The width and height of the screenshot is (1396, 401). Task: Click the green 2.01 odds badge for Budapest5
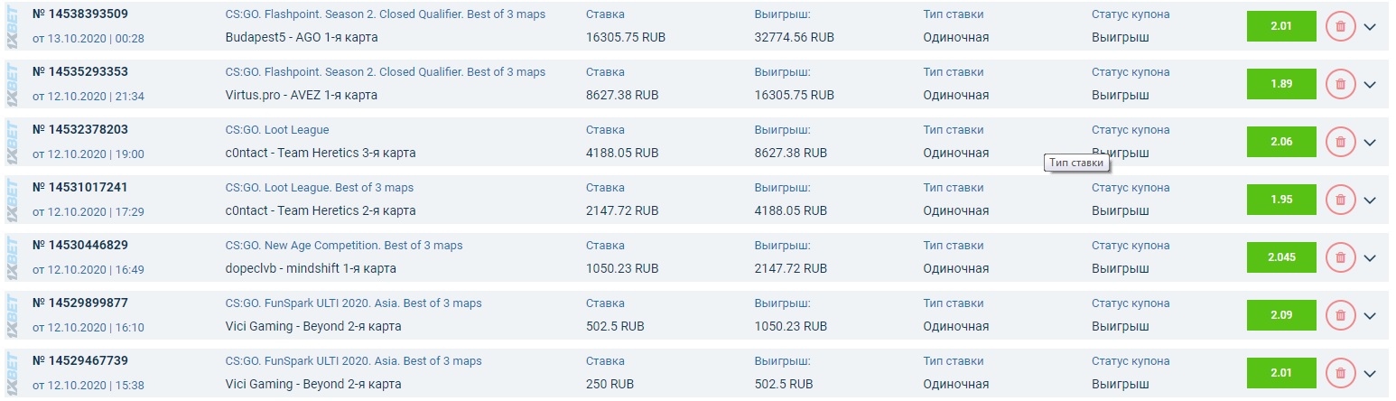coord(1280,26)
